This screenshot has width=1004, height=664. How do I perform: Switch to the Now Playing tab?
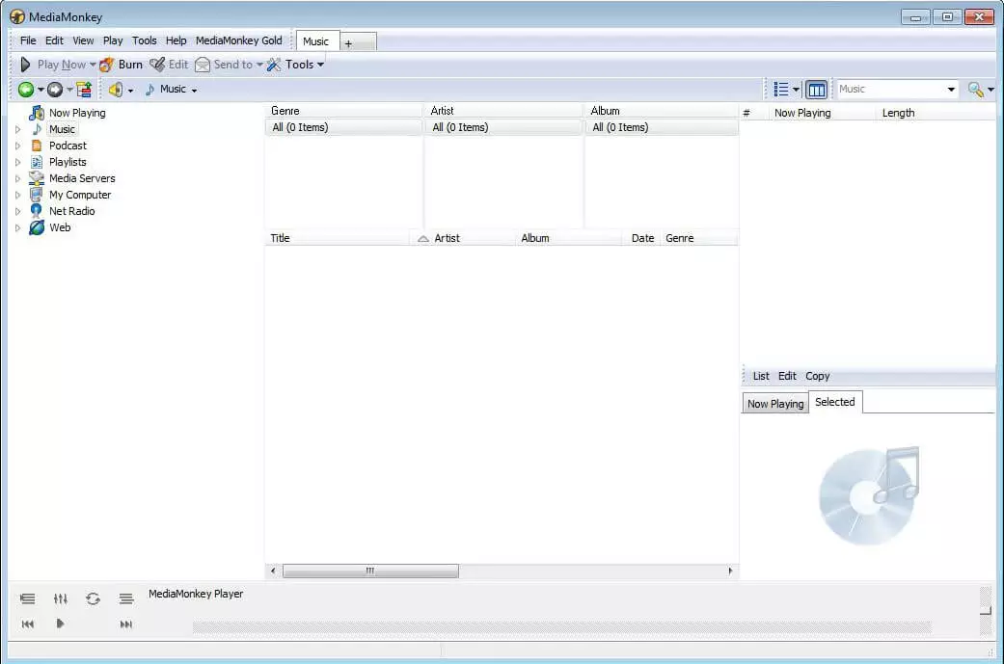tap(774, 404)
